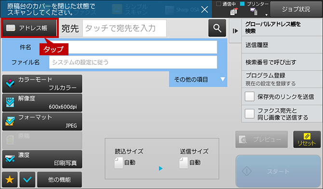Viewport: 323px width, 189px height.
Task: Select グローバルアドレス帳を検索
Action: (282, 27)
